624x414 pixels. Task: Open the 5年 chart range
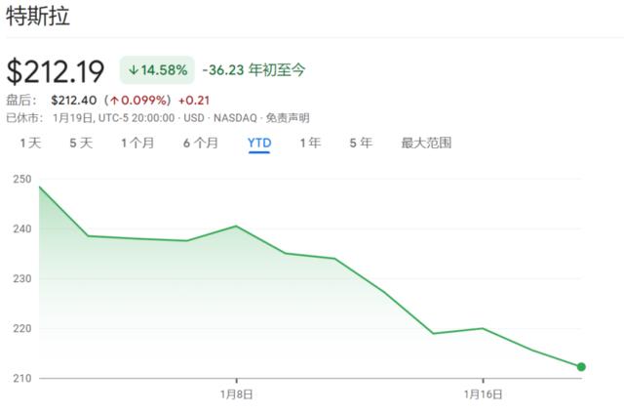pyautogui.click(x=361, y=143)
